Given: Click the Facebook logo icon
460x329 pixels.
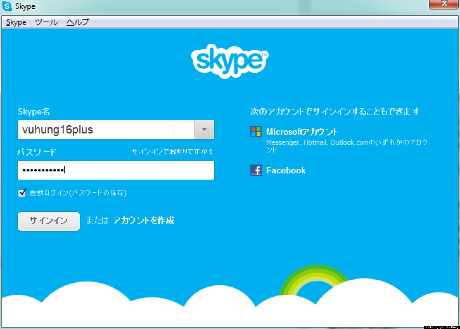Looking at the screenshot, I should coord(256,170).
